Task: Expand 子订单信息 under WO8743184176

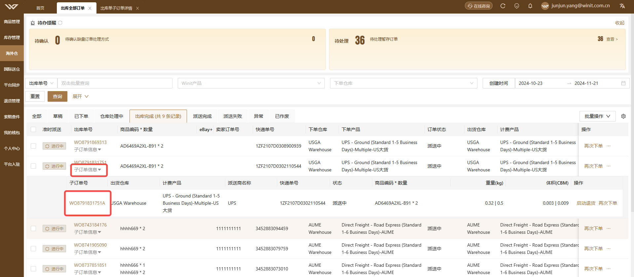Action: pos(88,232)
